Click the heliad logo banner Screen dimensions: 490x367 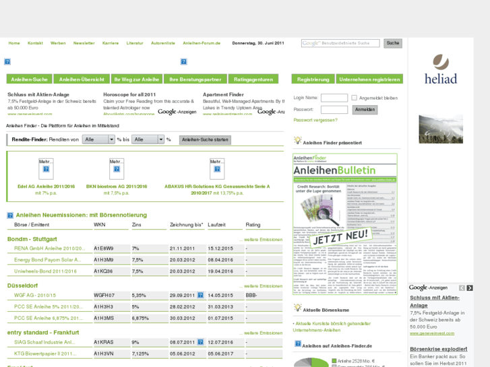[x=441, y=69]
